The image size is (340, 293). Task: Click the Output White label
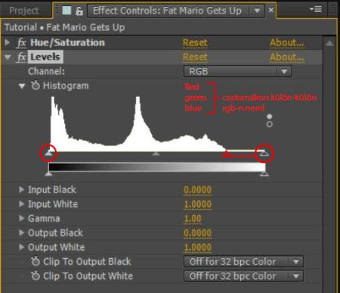click(56, 247)
